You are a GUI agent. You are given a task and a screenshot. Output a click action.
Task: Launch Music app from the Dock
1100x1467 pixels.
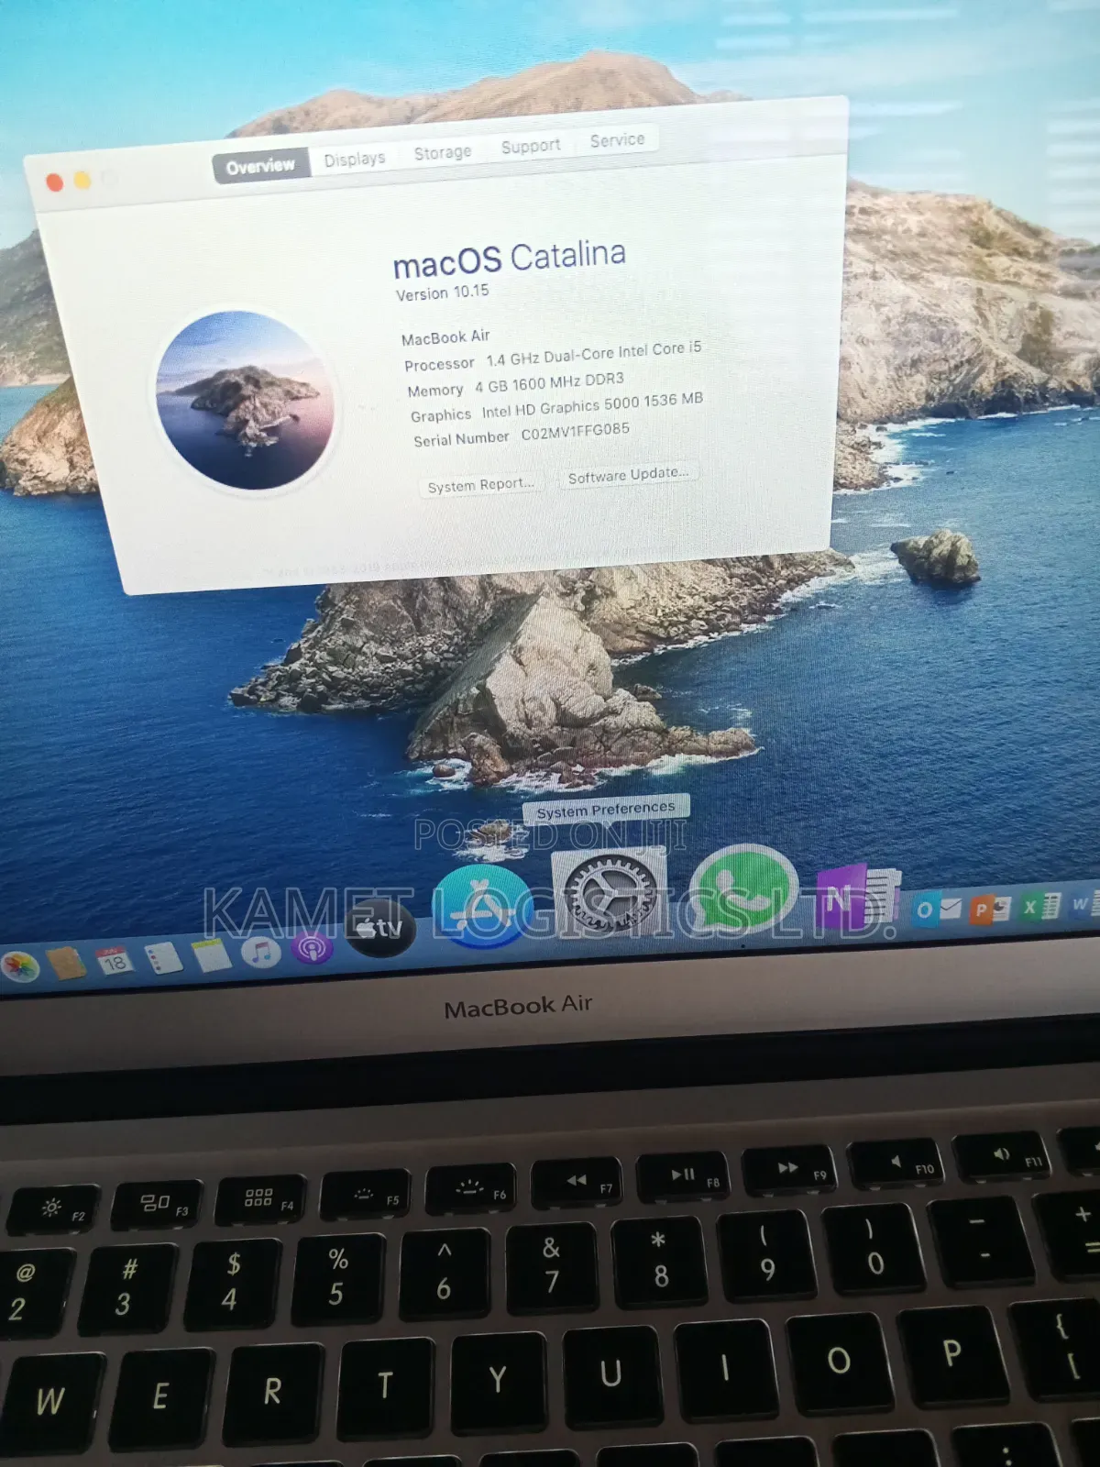[261, 951]
